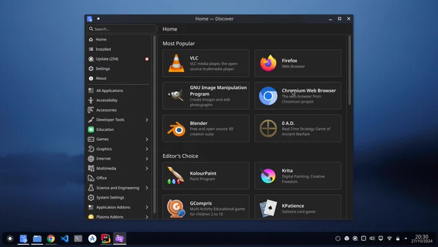Expand the Application Addons arrow

[147, 207]
